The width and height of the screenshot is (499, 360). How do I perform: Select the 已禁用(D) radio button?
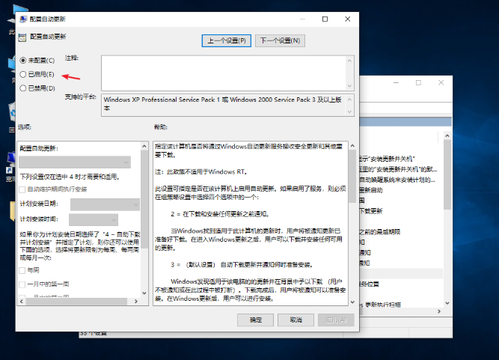[x=23, y=88]
